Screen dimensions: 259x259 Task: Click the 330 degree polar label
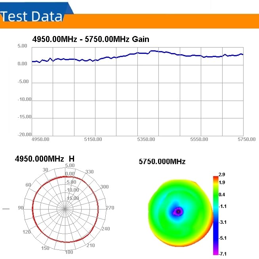point(90,171)
